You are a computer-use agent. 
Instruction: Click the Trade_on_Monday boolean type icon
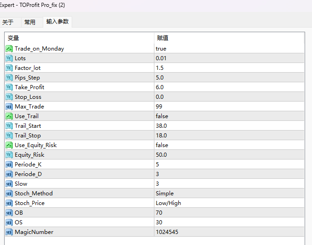click(9, 49)
